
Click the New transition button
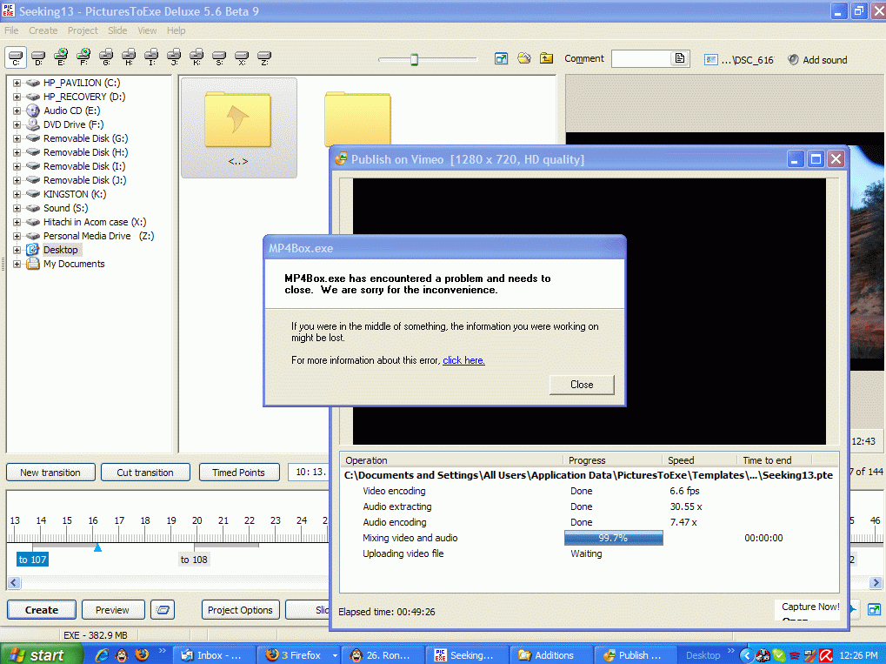coord(50,473)
